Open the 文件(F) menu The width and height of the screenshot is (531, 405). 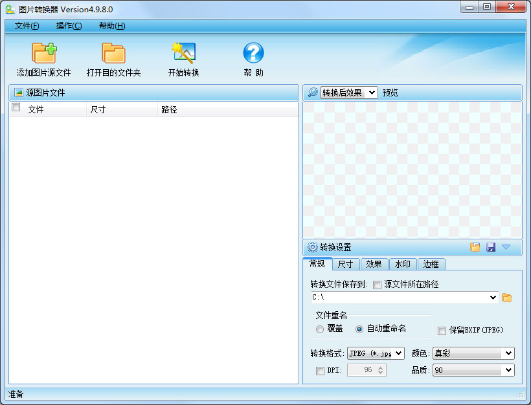27,26
